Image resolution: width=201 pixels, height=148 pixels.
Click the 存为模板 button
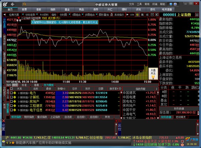click(x=49, y=85)
